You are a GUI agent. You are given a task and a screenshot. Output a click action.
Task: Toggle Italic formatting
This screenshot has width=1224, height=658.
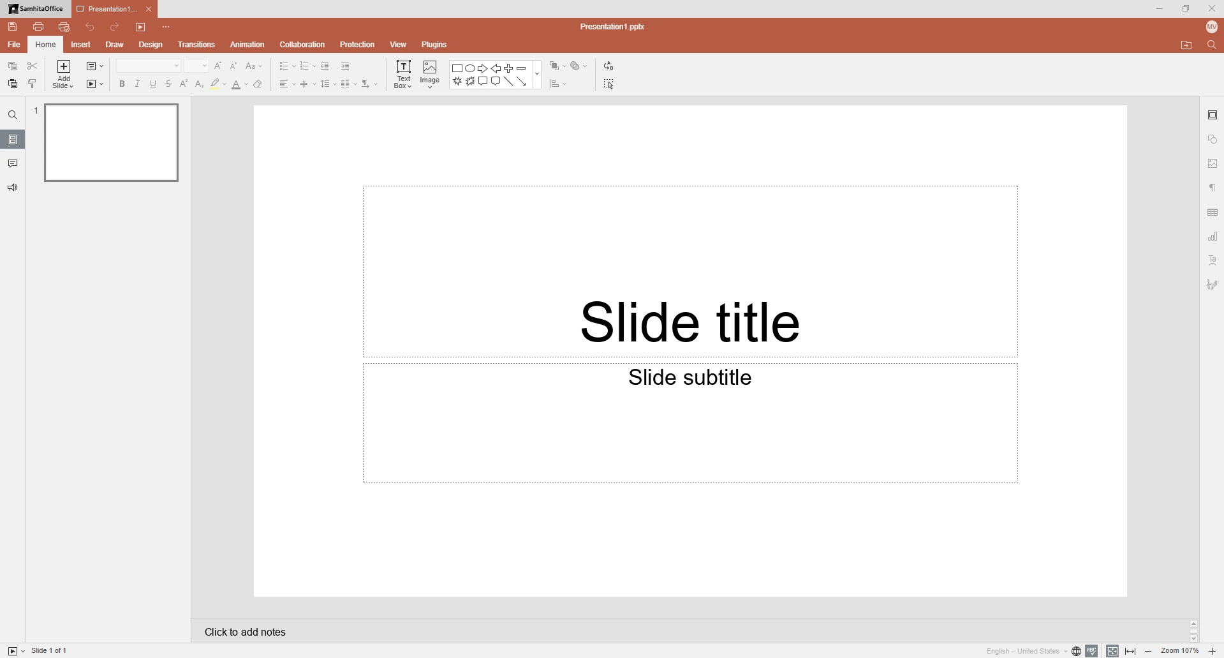[137, 84]
